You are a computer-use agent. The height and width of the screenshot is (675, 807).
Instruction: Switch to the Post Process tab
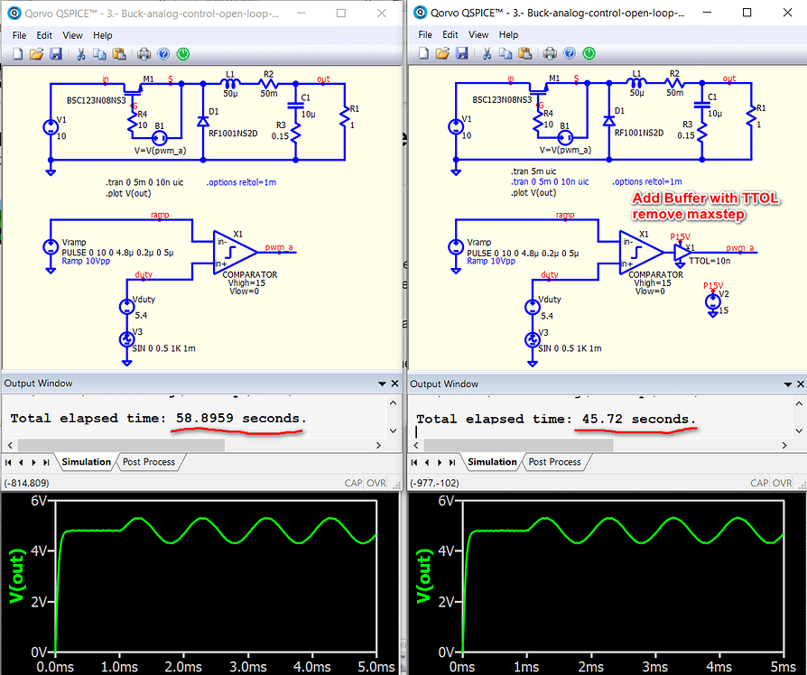(149, 462)
